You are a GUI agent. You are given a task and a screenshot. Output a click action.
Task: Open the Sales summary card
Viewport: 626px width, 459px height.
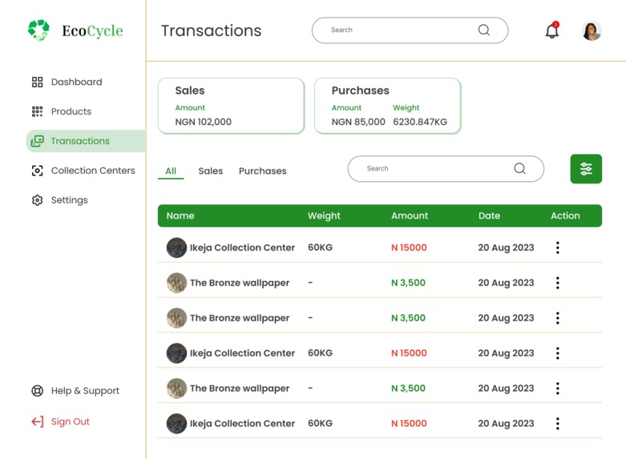point(231,106)
